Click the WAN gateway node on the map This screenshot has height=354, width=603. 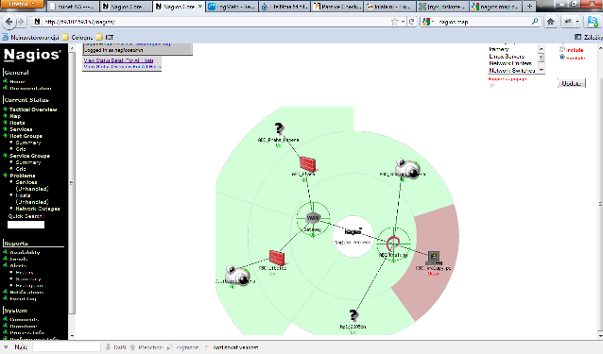[313, 218]
